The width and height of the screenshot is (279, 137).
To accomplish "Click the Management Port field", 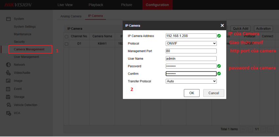I will click(191, 51).
